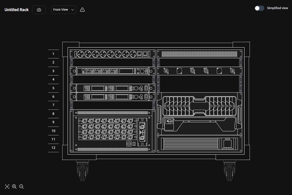Toggle the Simplified view switch
Viewport: 292px width, 195px height.
[259, 8]
